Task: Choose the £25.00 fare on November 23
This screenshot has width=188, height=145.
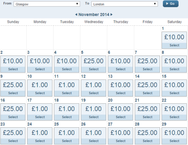Action: [x=13, y=136]
